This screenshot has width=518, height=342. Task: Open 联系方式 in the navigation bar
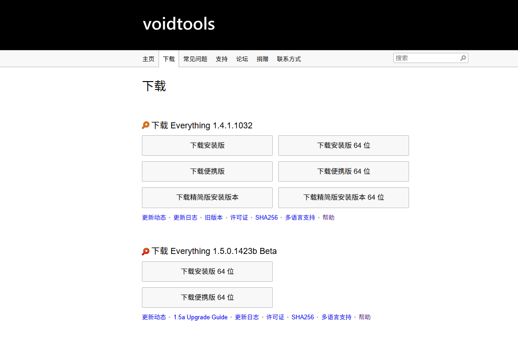(289, 59)
